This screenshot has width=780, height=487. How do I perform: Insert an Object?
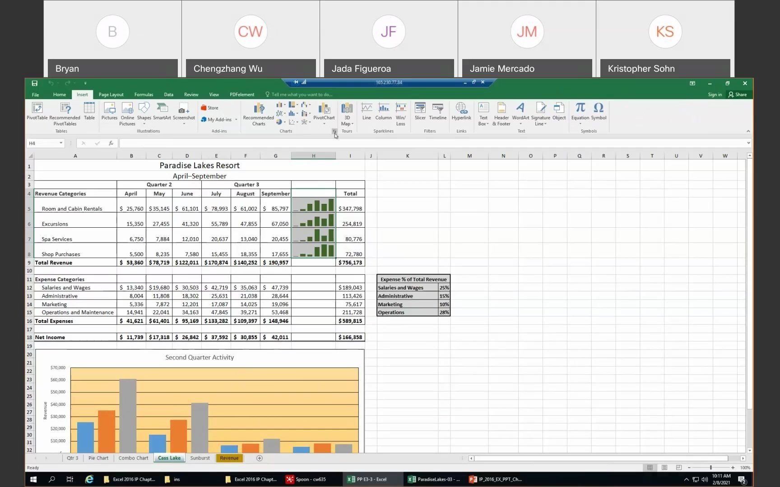559,111
